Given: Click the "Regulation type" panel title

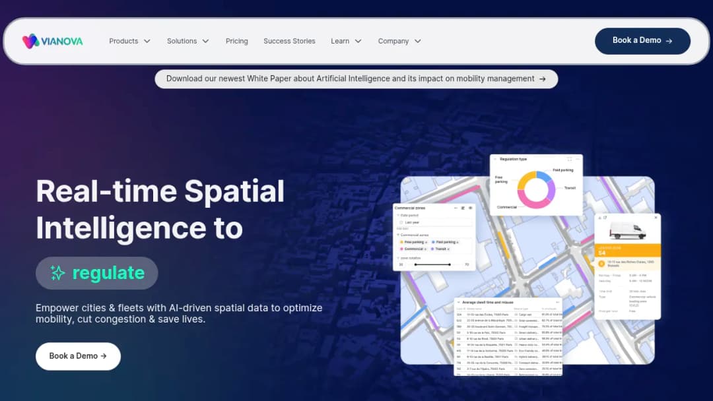Looking at the screenshot, I should point(513,160).
